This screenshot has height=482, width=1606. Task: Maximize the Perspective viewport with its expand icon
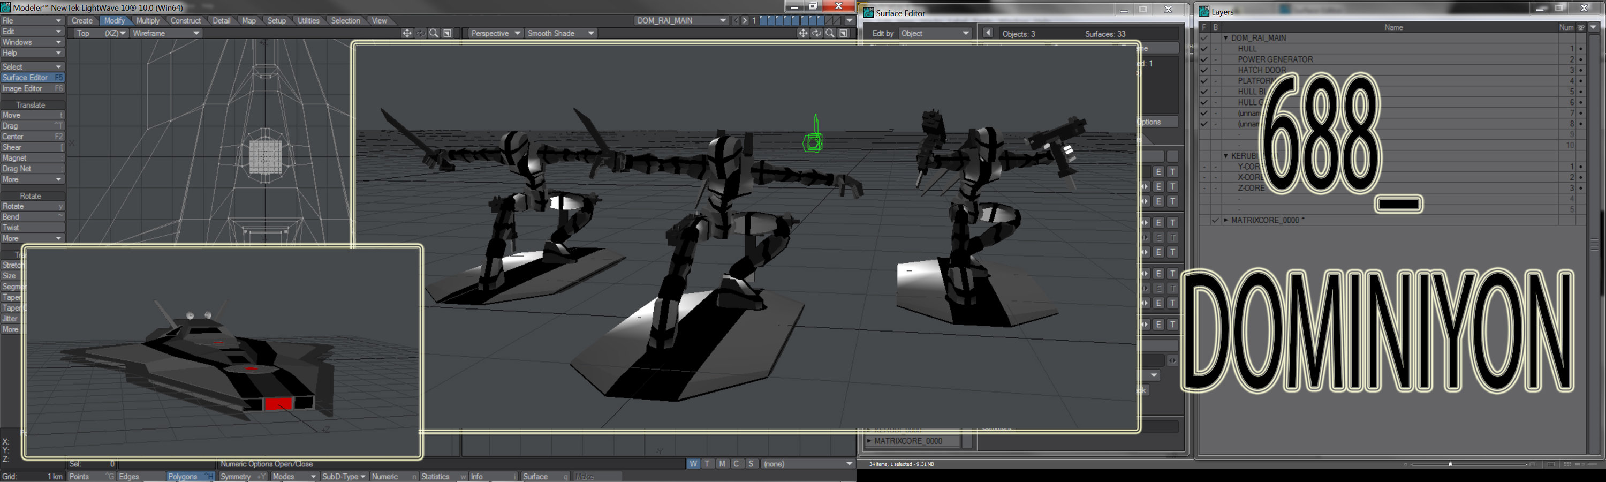click(844, 33)
